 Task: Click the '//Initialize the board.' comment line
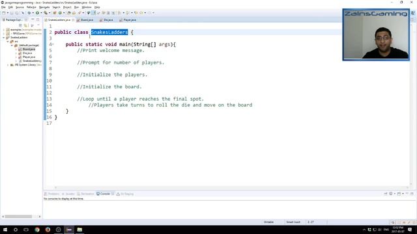pos(109,86)
